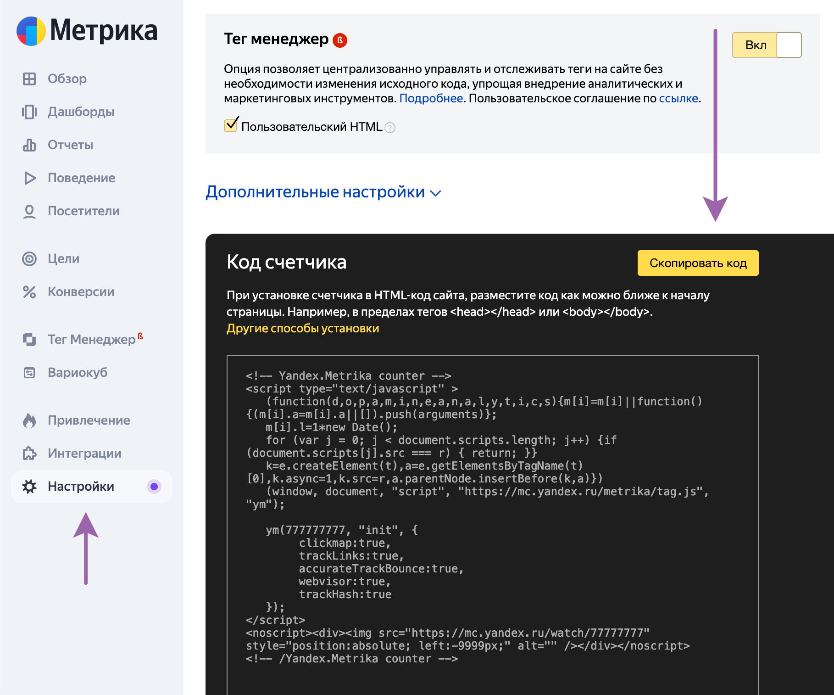Select the Цели target icon
The height and width of the screenshot is (695, 834).
click(x=30, y=259)
